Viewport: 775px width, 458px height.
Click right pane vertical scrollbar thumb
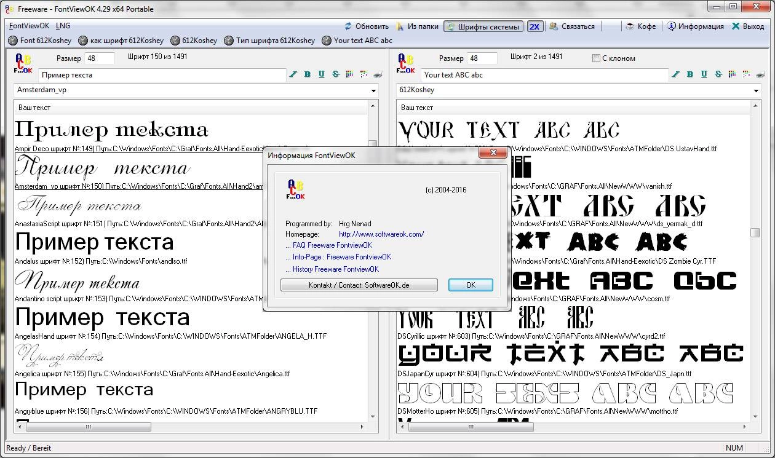pyautogui.click(x=755, y=232)
